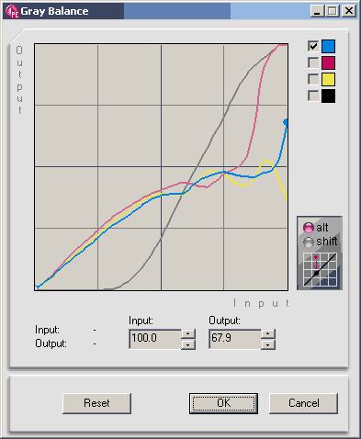The height and width of the screenshot is (439, 361).
Task: Click the cyan color swatch
Action: coord(328,46)
